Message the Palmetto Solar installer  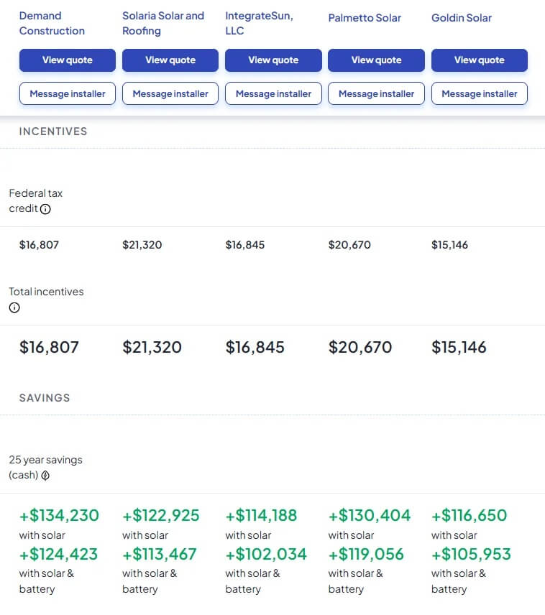[x=376, y=93]
